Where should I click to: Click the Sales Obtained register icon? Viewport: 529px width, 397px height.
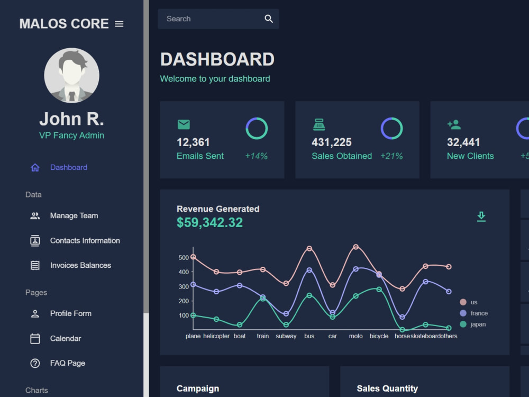pos(319,124)
